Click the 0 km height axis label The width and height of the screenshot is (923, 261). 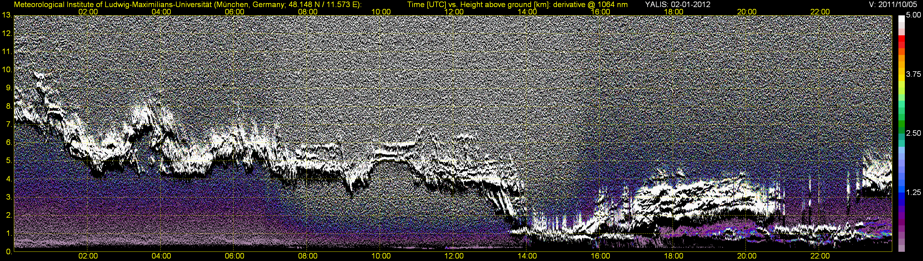[9, 252]
